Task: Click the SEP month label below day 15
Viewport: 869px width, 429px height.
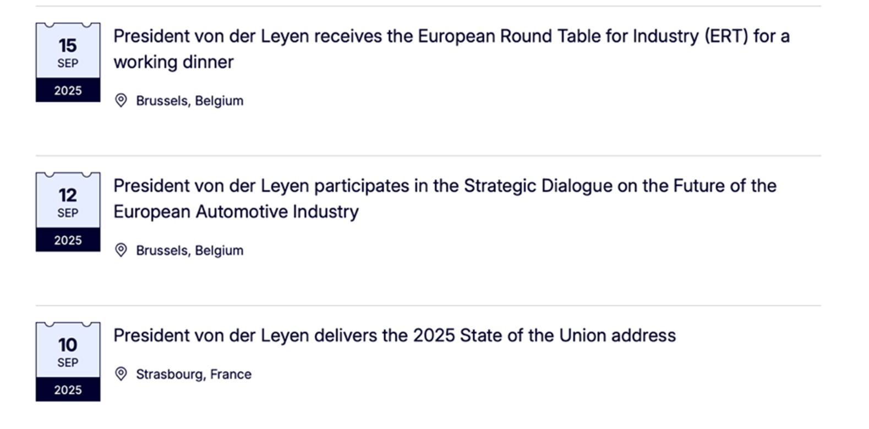Action: tap(68, 63)
